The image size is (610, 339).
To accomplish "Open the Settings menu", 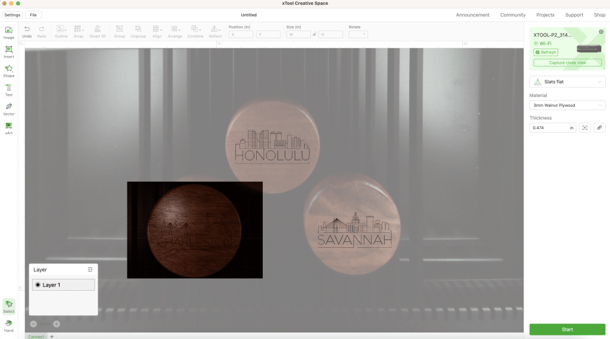I will pyautogui.click(x=12, y=15).
